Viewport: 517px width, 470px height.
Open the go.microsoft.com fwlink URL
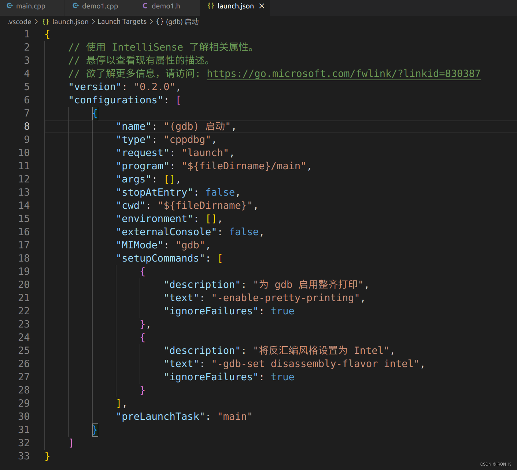coord(343,74)
